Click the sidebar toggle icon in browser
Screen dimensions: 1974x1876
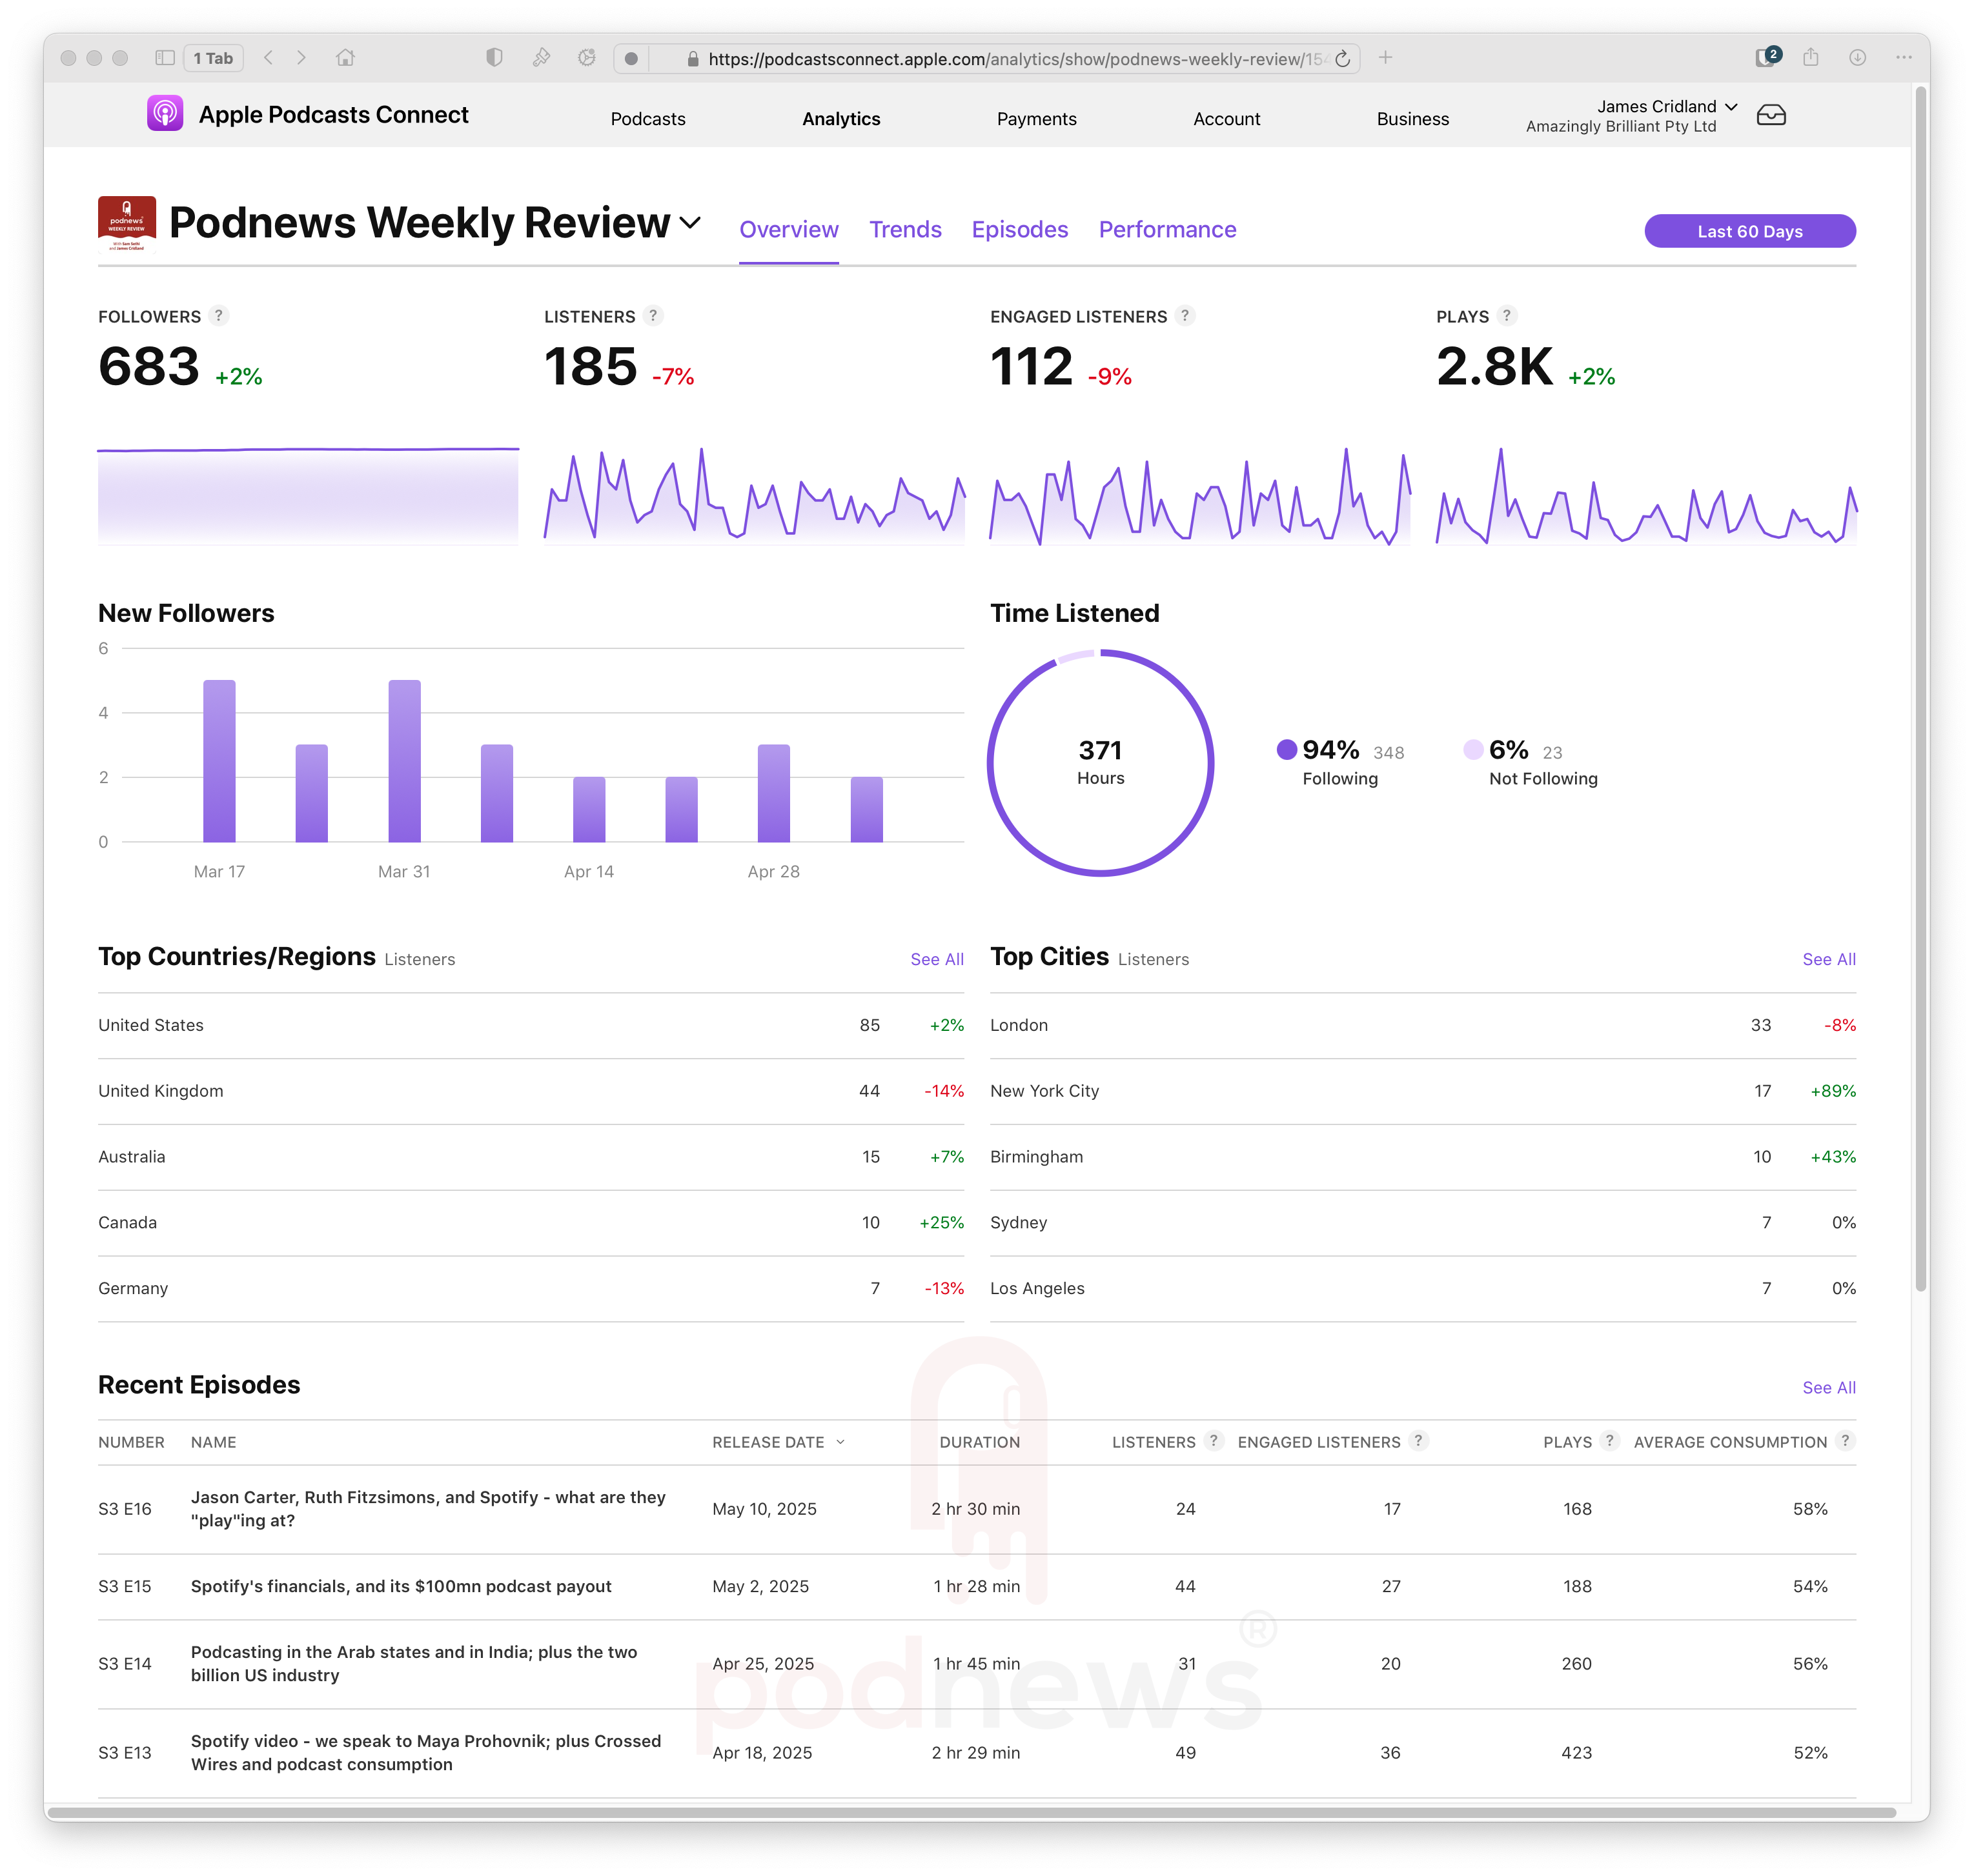click(165, 58)
